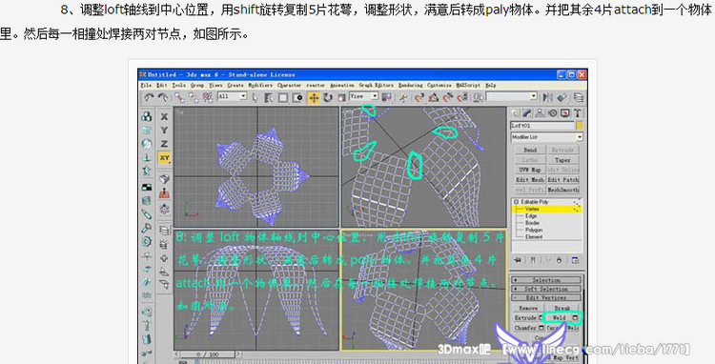The image size is (715, 364).
Task: Select the Edge sub-object level
Action: [x=531, y=216]
